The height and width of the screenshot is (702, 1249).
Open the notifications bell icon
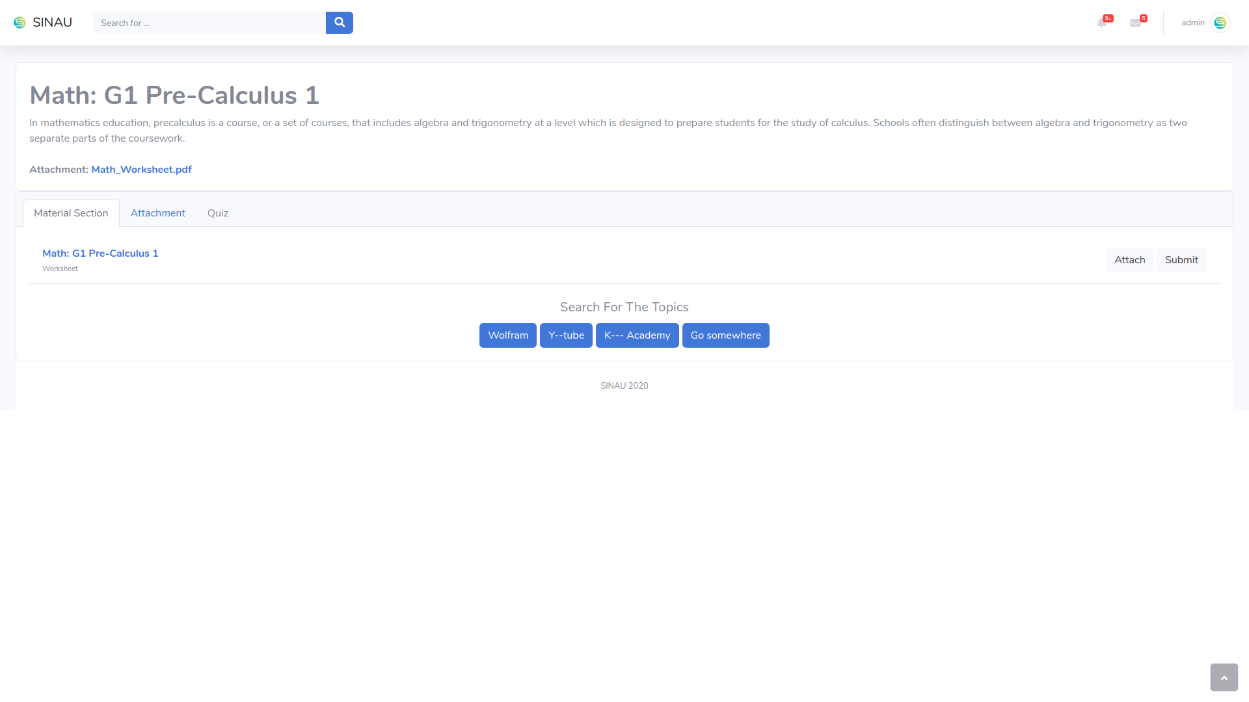[1102, 23]
